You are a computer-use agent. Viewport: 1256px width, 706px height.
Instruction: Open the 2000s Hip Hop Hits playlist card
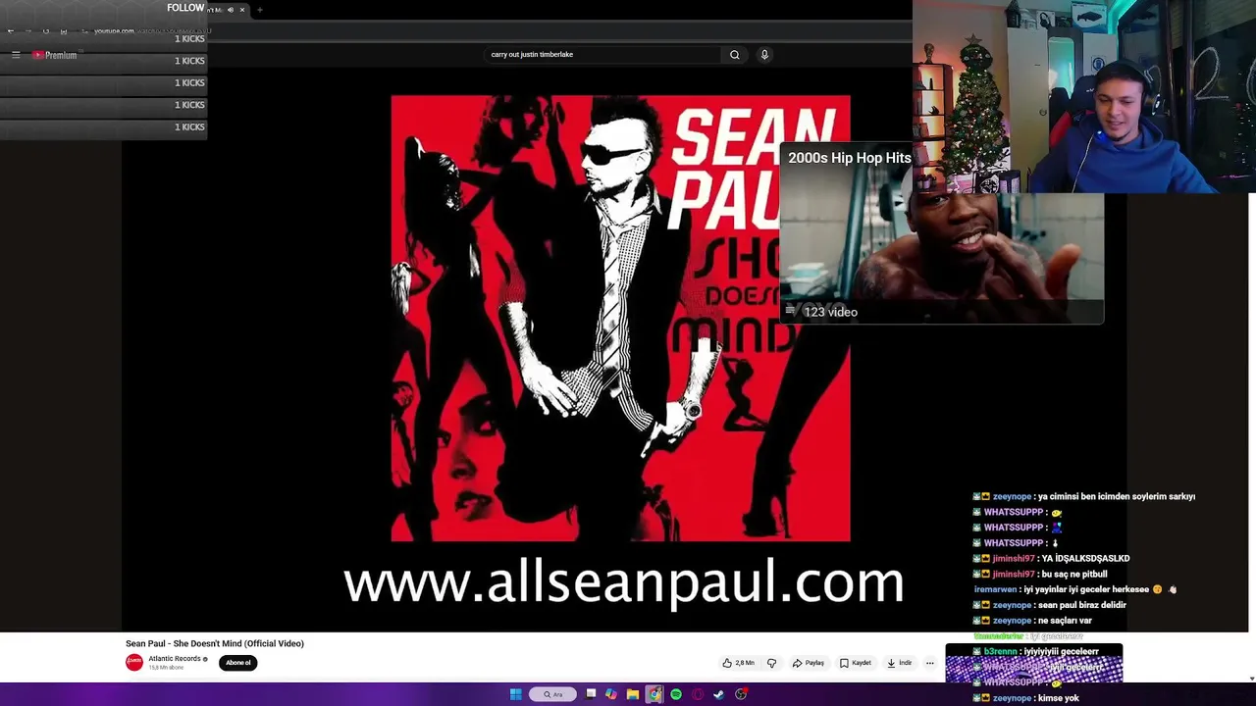click(x=942, y=234)
